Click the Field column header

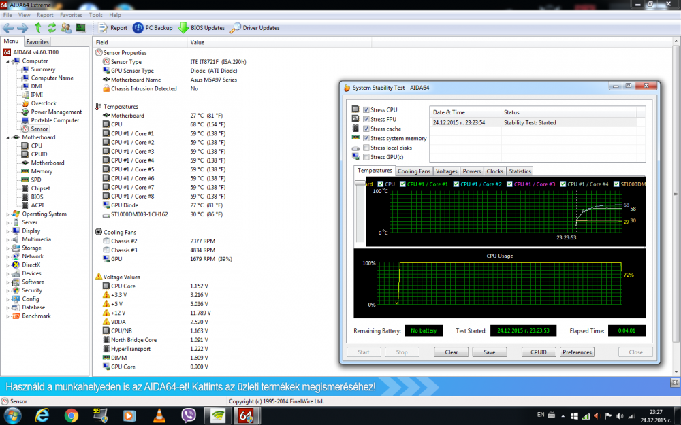[x=140, y=42]
